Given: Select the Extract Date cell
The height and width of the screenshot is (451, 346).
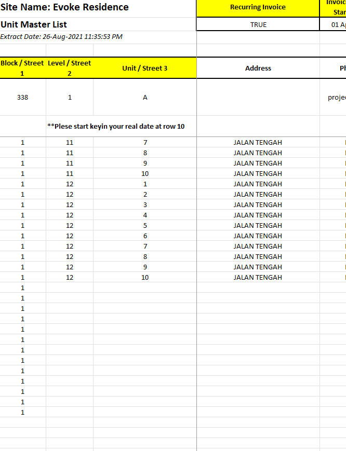Looking at the screenshot, I should point(61,36).
